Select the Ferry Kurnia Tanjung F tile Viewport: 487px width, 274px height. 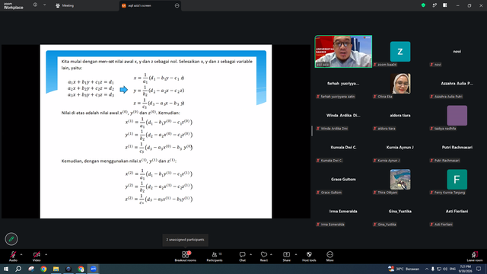click(x=457, y=180)
